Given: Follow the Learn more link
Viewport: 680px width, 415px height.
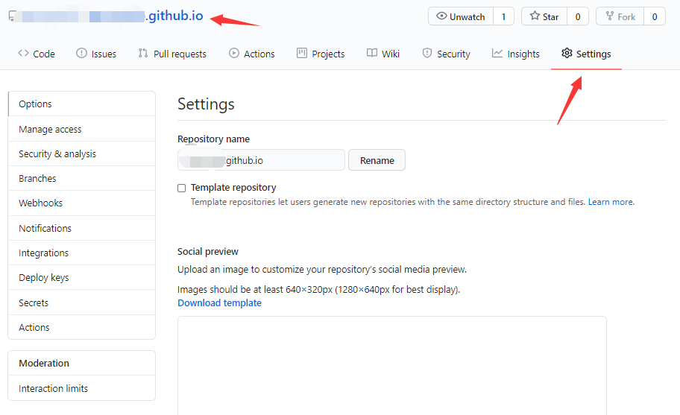Looking at the screenshot, I should pos(610,202).
